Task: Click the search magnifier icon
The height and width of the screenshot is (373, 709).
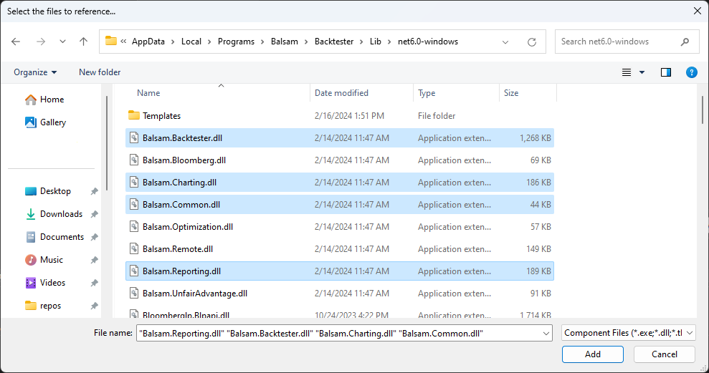Action: click(685, 42)
